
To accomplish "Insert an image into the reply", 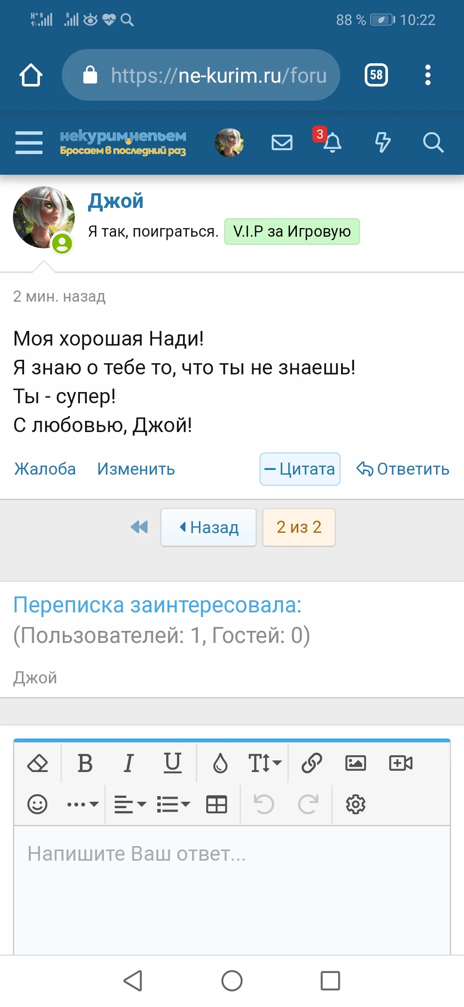I will 356,763.
